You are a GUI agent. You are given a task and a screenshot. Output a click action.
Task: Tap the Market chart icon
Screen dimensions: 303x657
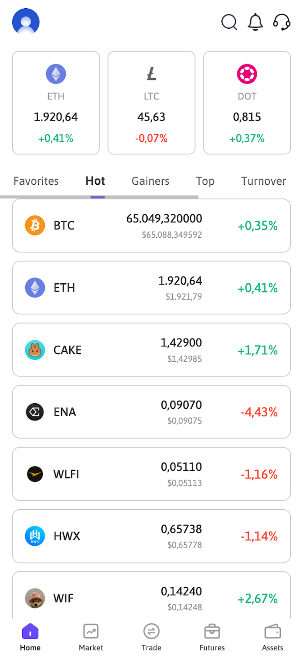[91, 631]
